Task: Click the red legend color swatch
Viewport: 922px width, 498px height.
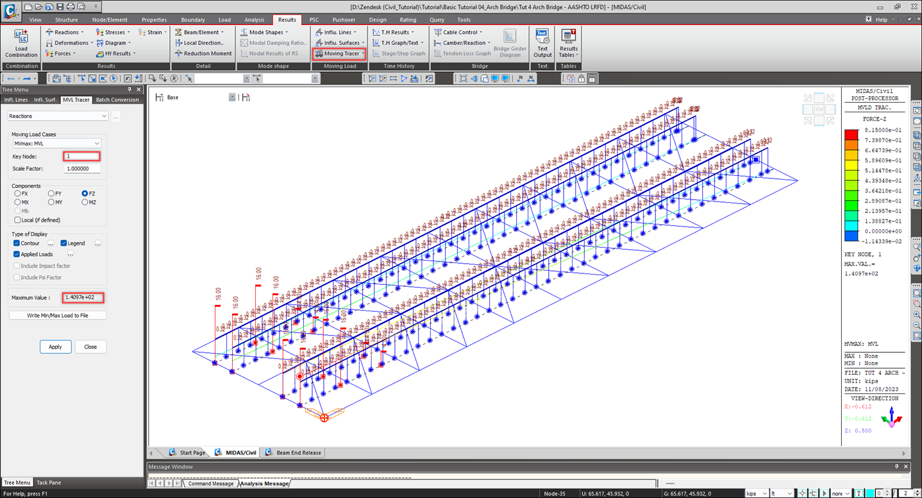Action: click(x=851, y=135)
